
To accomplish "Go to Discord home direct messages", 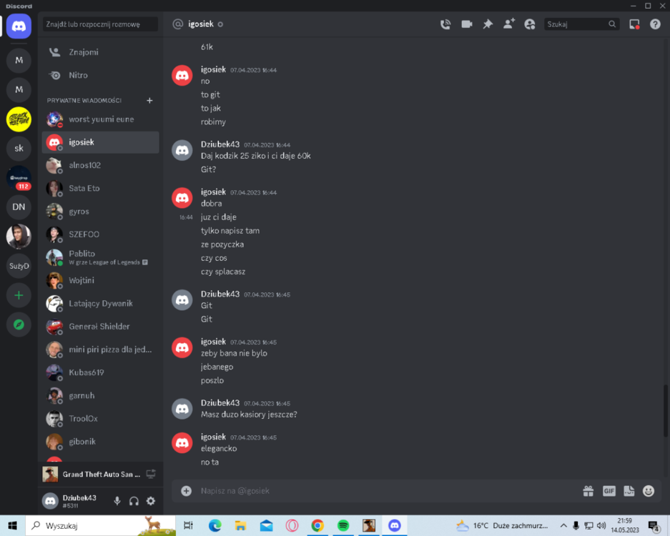I will [19, 26].
